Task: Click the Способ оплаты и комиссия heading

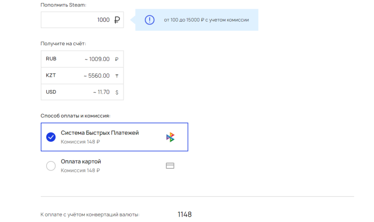Action: point(75,116)
